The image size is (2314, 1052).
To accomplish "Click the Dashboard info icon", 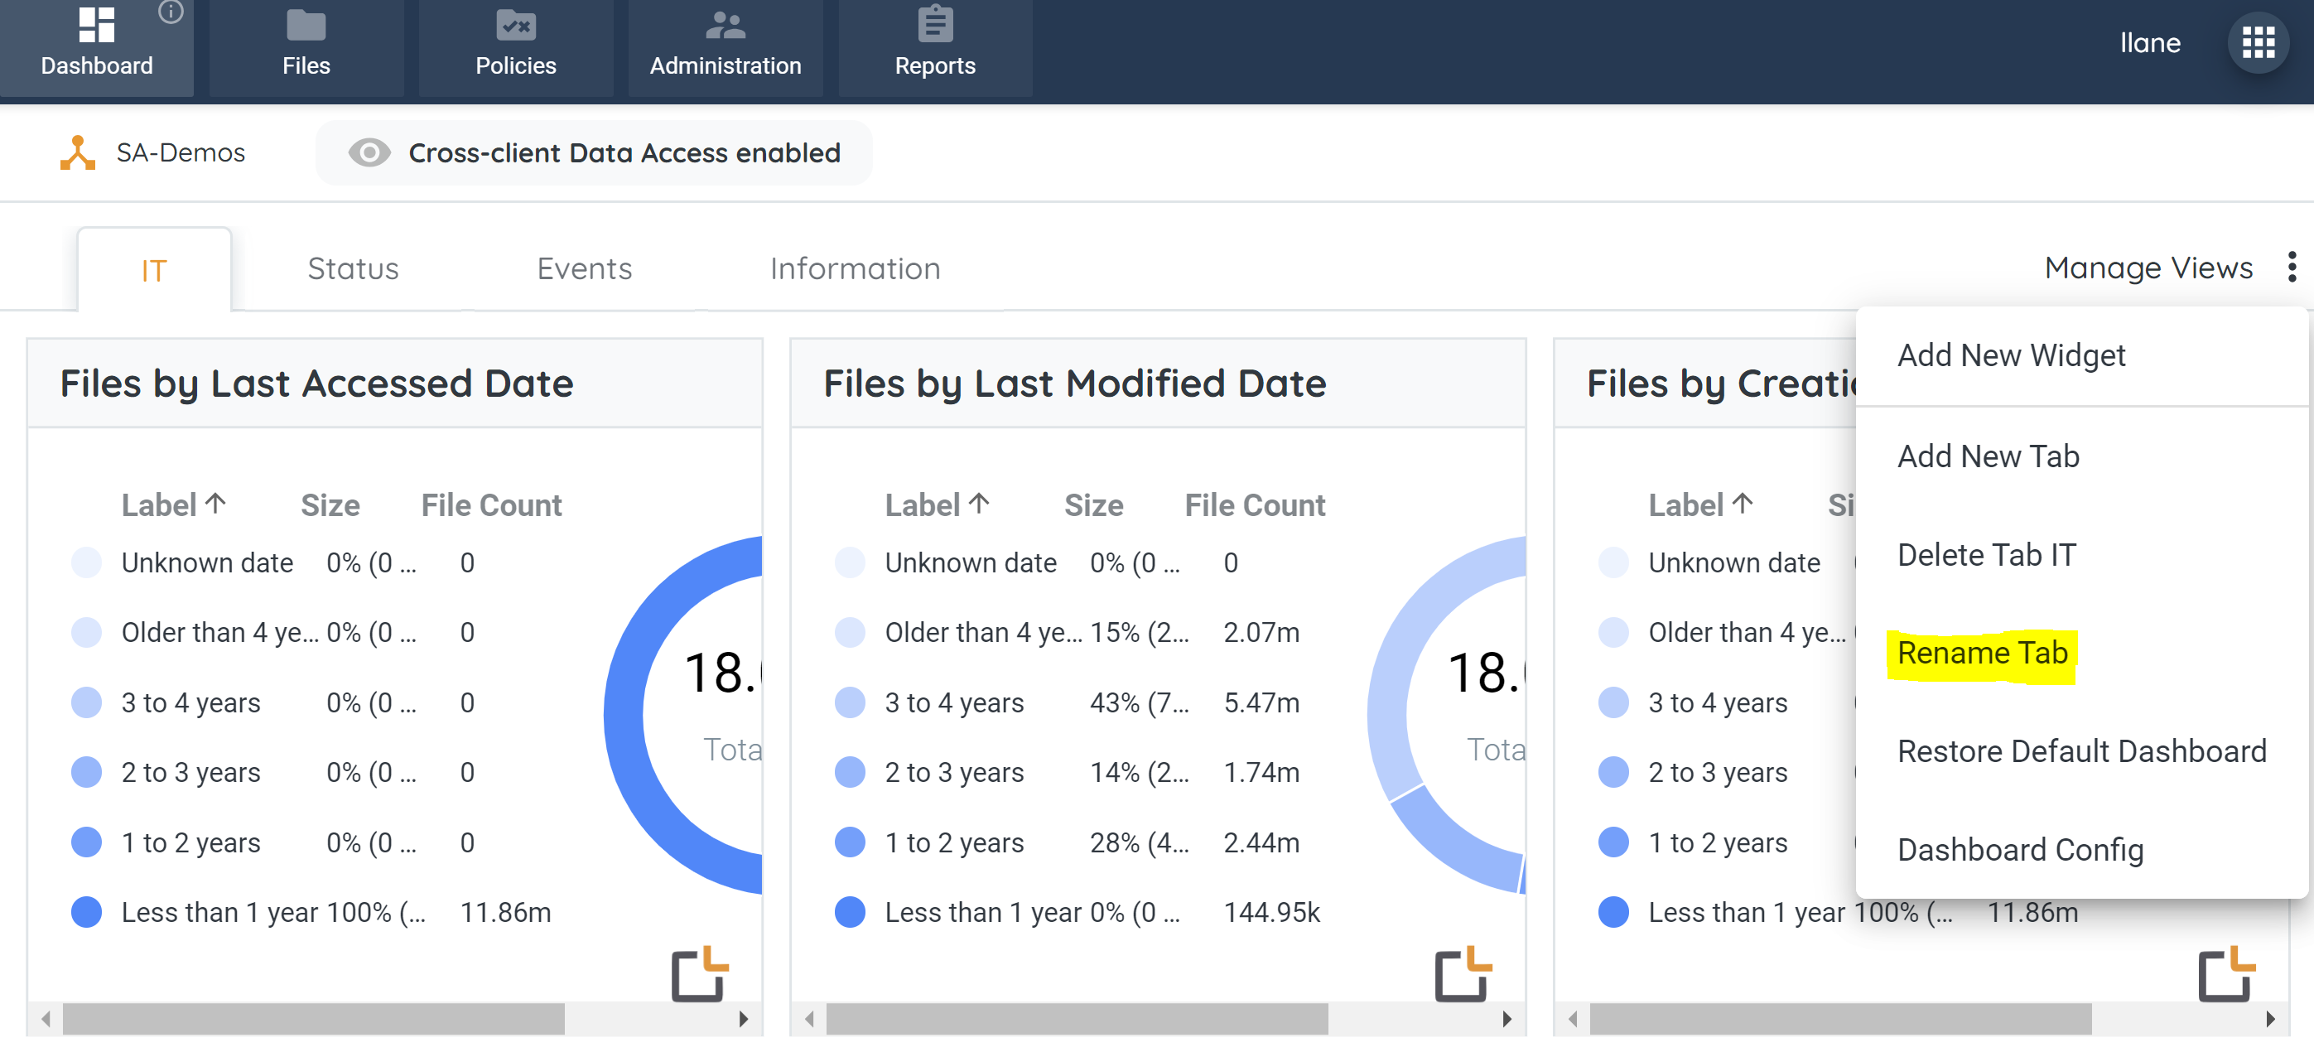I will pyautogui.click(x=171, y=12).
